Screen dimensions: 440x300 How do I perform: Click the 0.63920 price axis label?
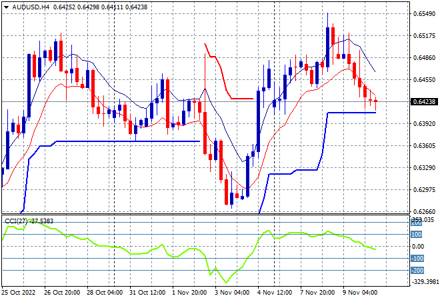424,124
